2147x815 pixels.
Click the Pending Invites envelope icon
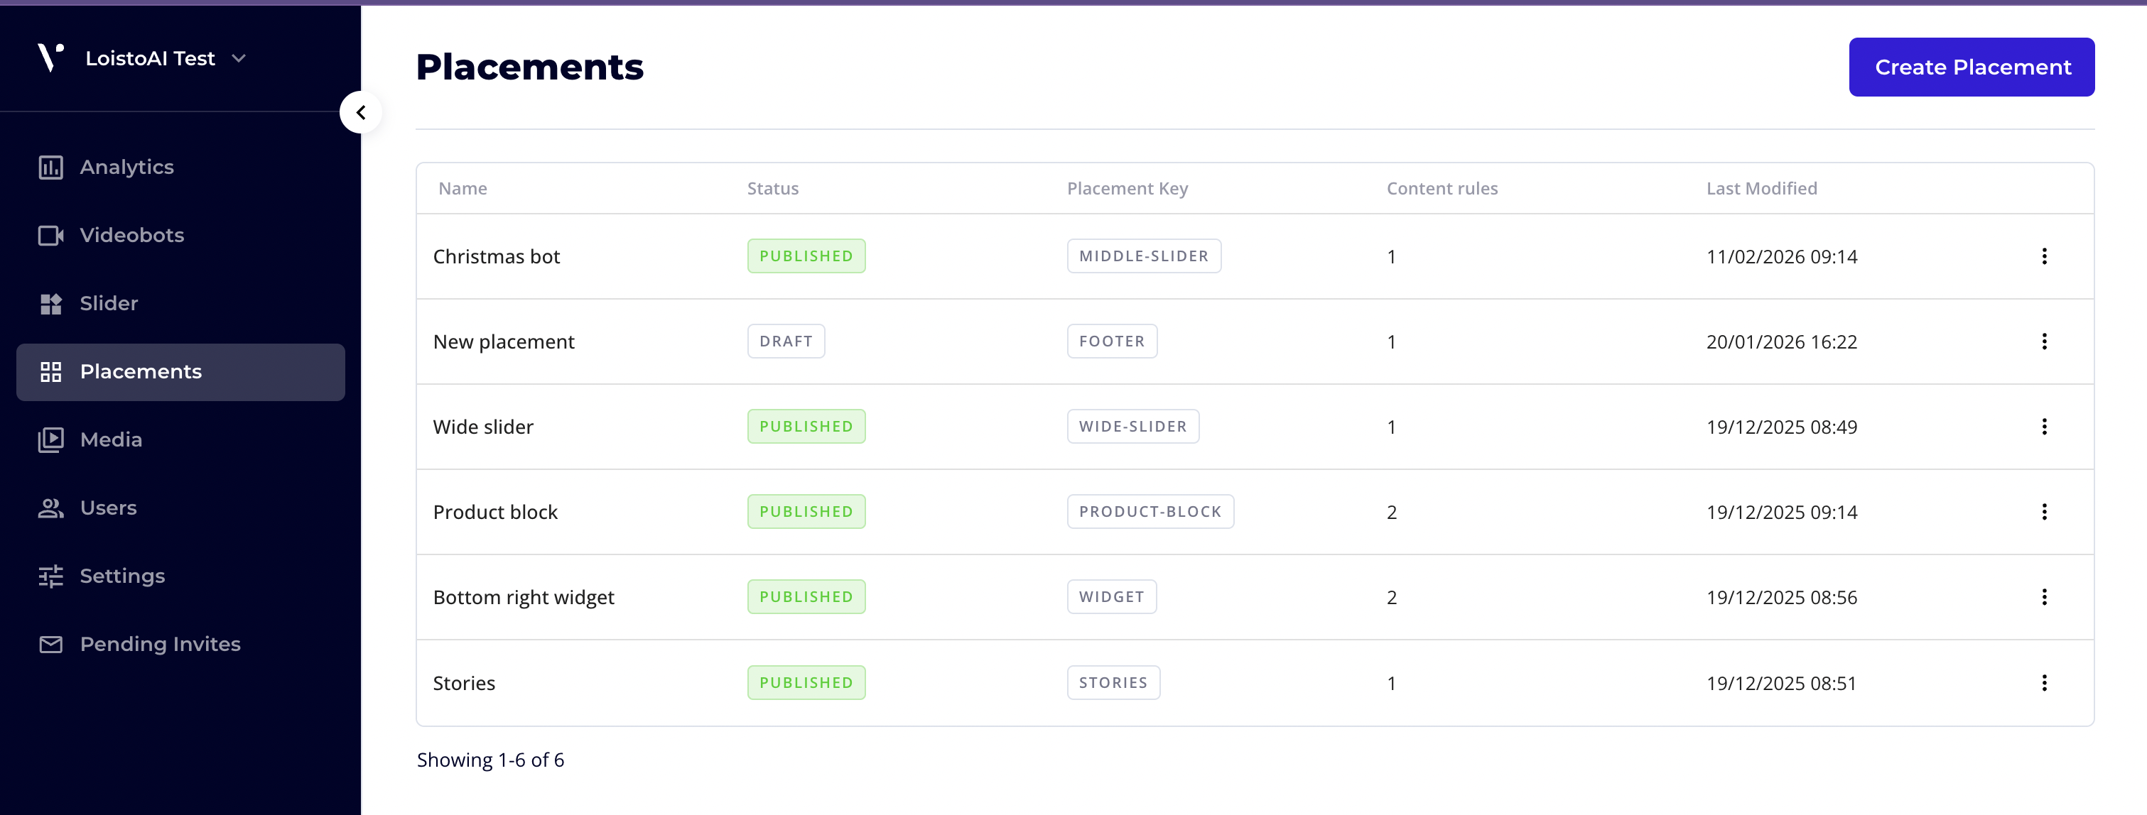pyautogui.click(x=51, y=645)
